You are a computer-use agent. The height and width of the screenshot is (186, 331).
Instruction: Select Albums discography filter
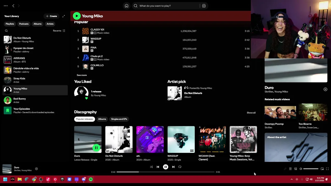tap(102, 119)
